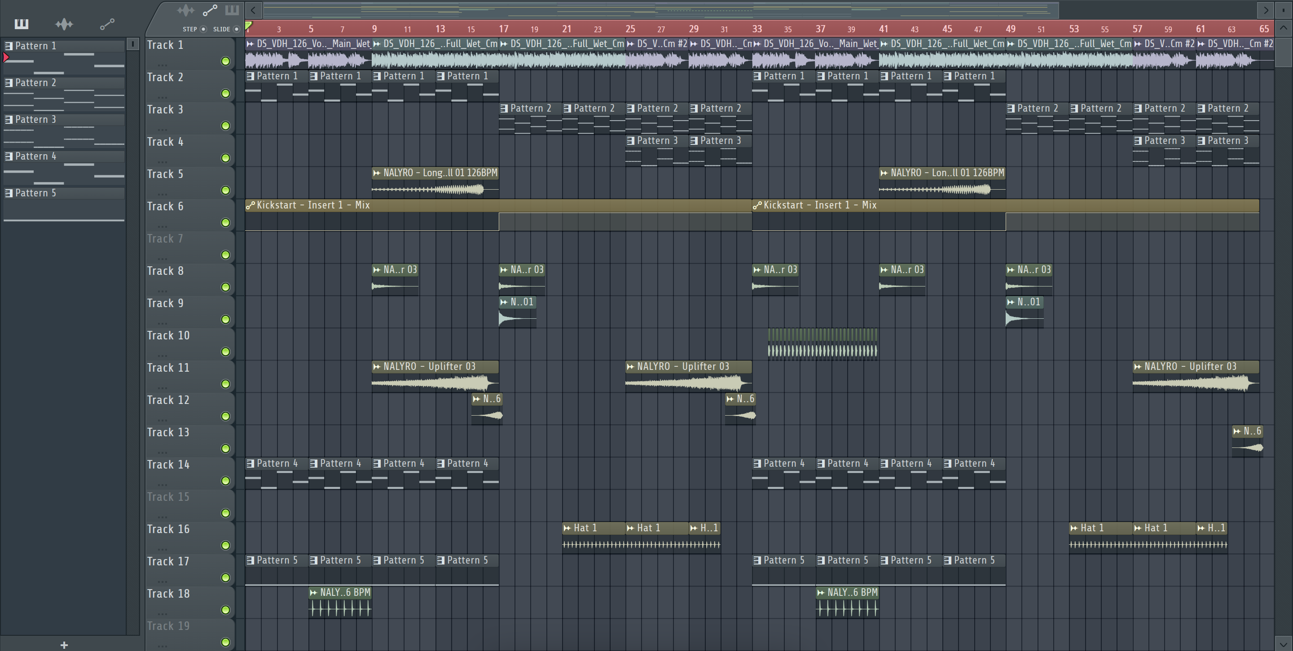Toggle the STEP edit mode
The width and height of the screenshot is (1293, 651).
point(203,29)
